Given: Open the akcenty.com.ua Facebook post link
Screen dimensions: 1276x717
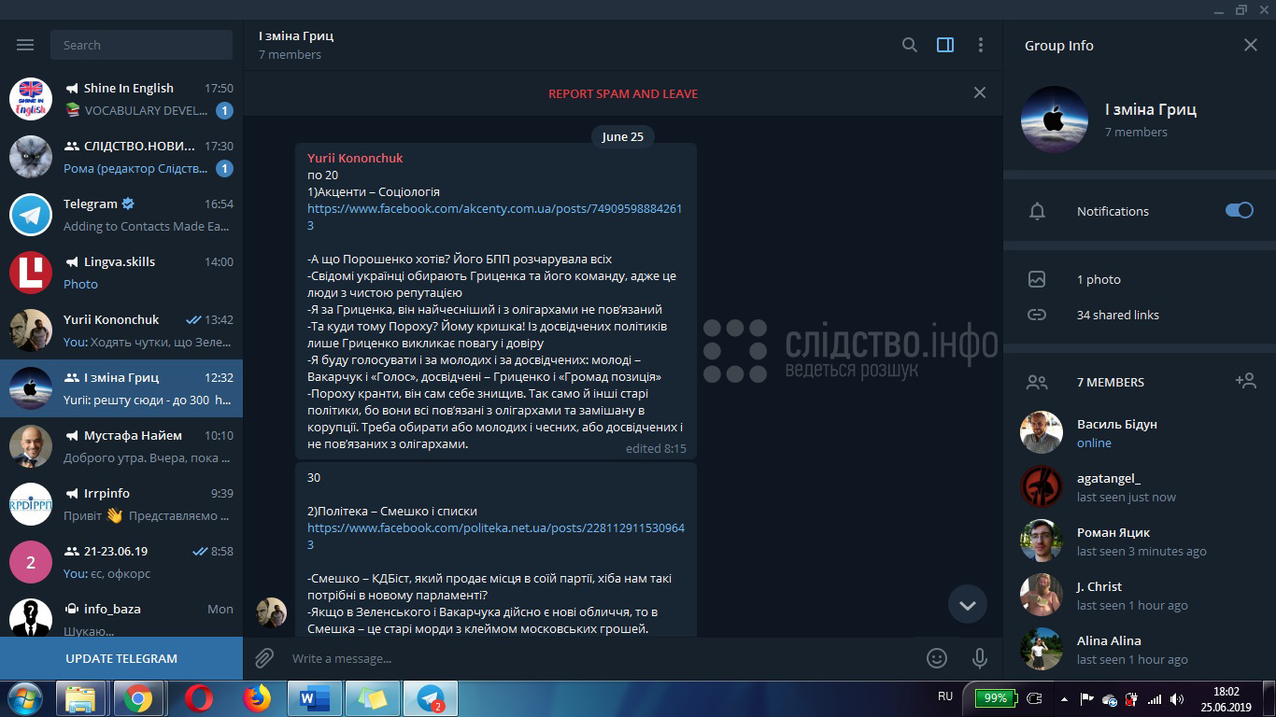Looking at the screenshot, I should (494, 217).
